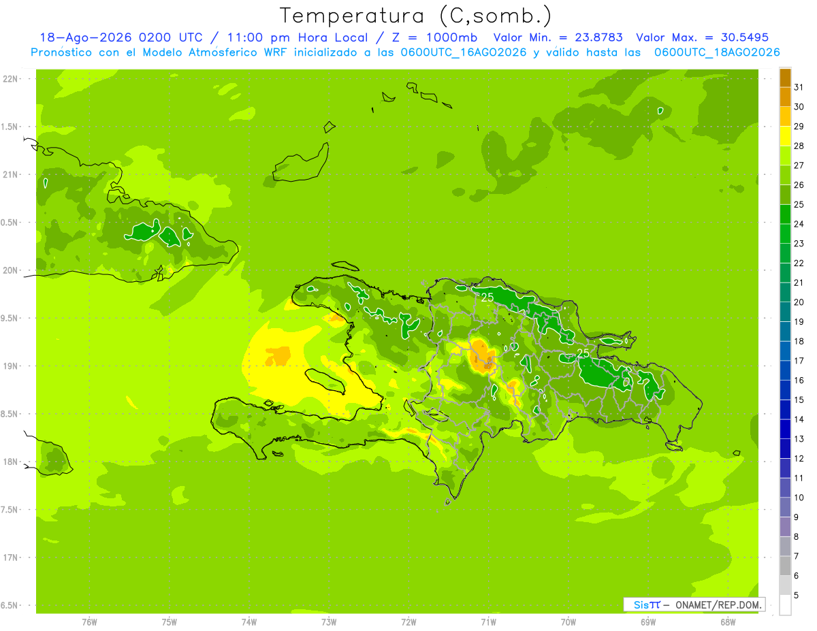Select the orange swatch between 30 and 31
Image resolution: width=817 pixels, height=631 pixels.
(x=785, y=97)
